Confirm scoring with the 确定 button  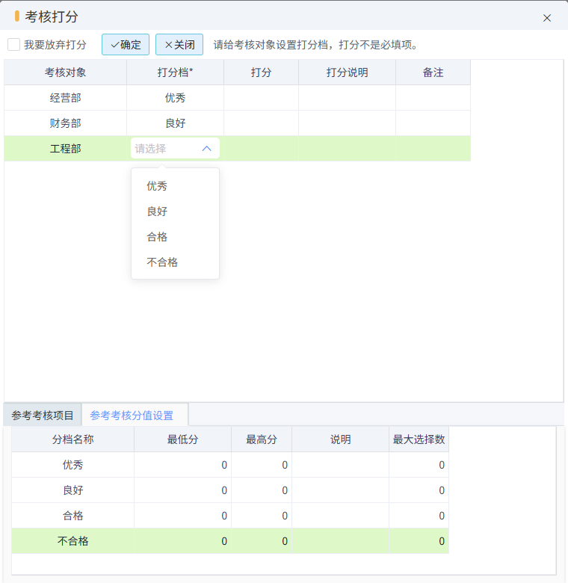point(126,45)
